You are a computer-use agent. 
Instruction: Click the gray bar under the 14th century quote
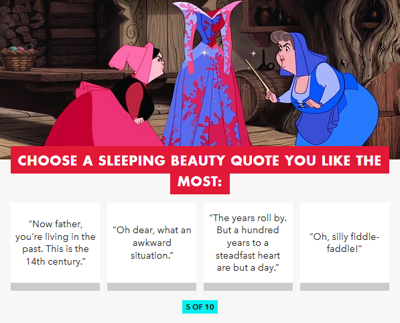pos(56,287)
